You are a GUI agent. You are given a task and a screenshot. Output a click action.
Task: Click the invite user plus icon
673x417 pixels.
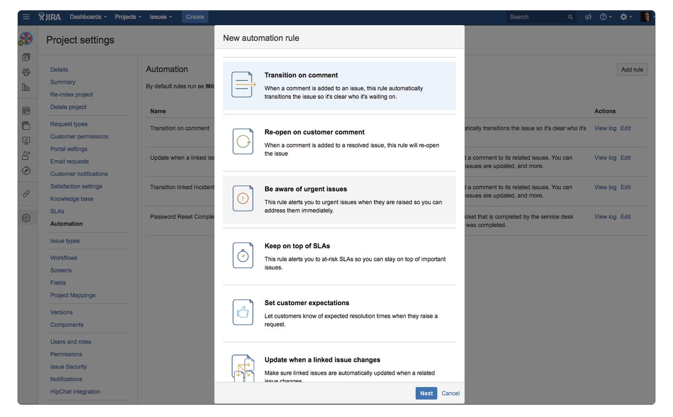click(26, 156)
